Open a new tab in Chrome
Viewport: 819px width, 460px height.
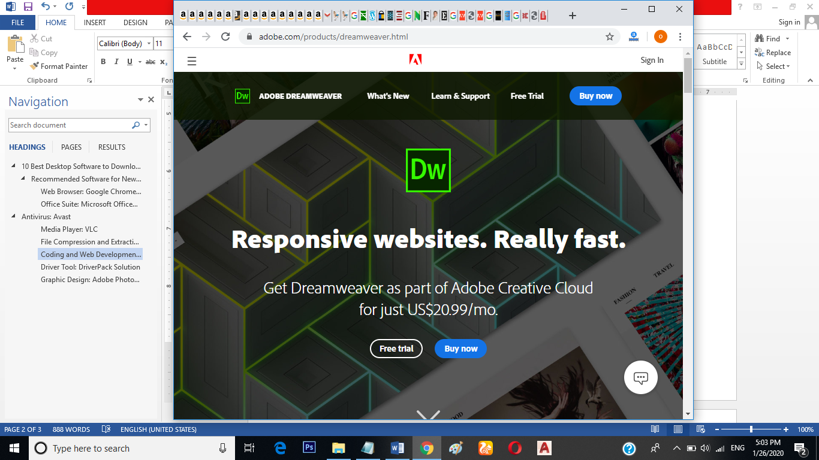[573, 16]
